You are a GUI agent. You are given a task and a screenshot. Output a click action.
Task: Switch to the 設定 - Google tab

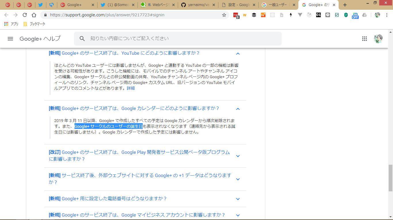(239, 5)
